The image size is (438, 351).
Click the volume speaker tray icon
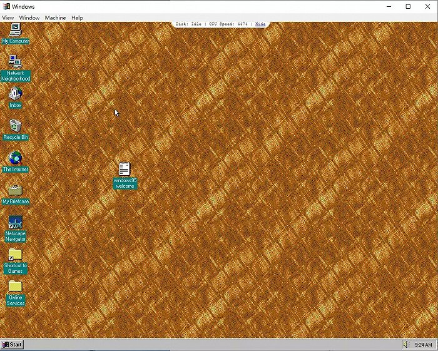[407, 345]
